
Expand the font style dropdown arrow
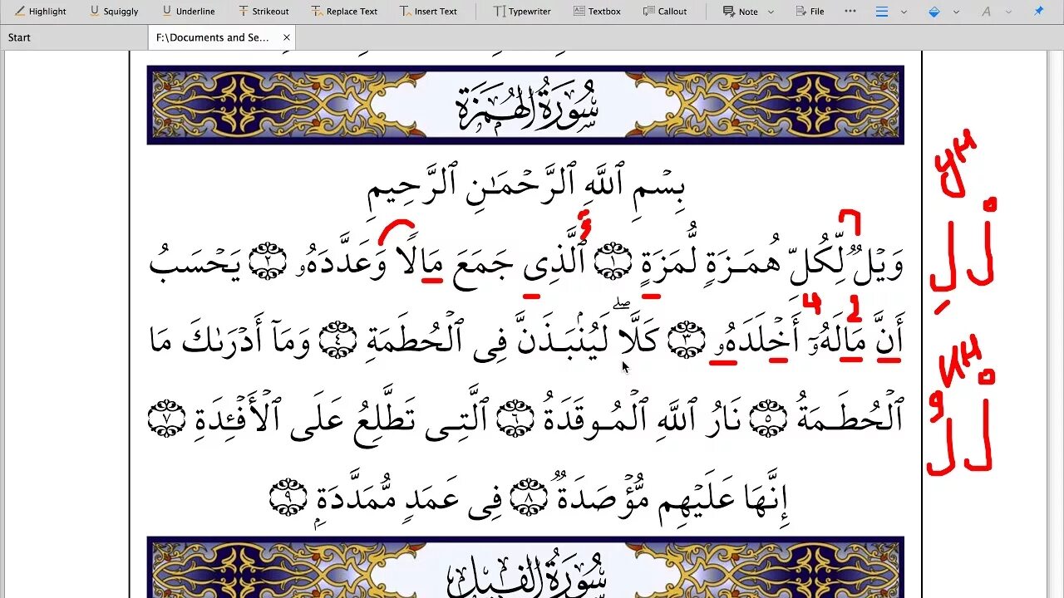(1007, 12)
